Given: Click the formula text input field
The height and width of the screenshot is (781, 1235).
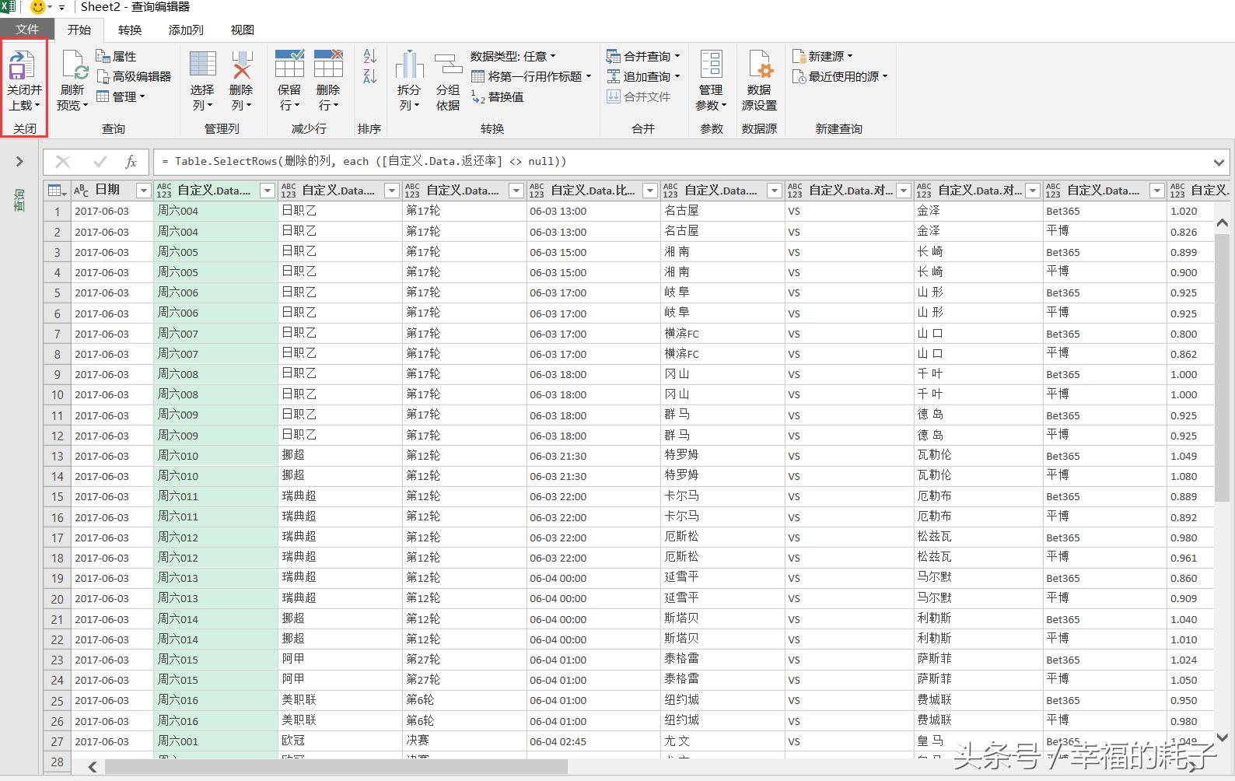Looking at the screenshot, I should coord(682,162).
